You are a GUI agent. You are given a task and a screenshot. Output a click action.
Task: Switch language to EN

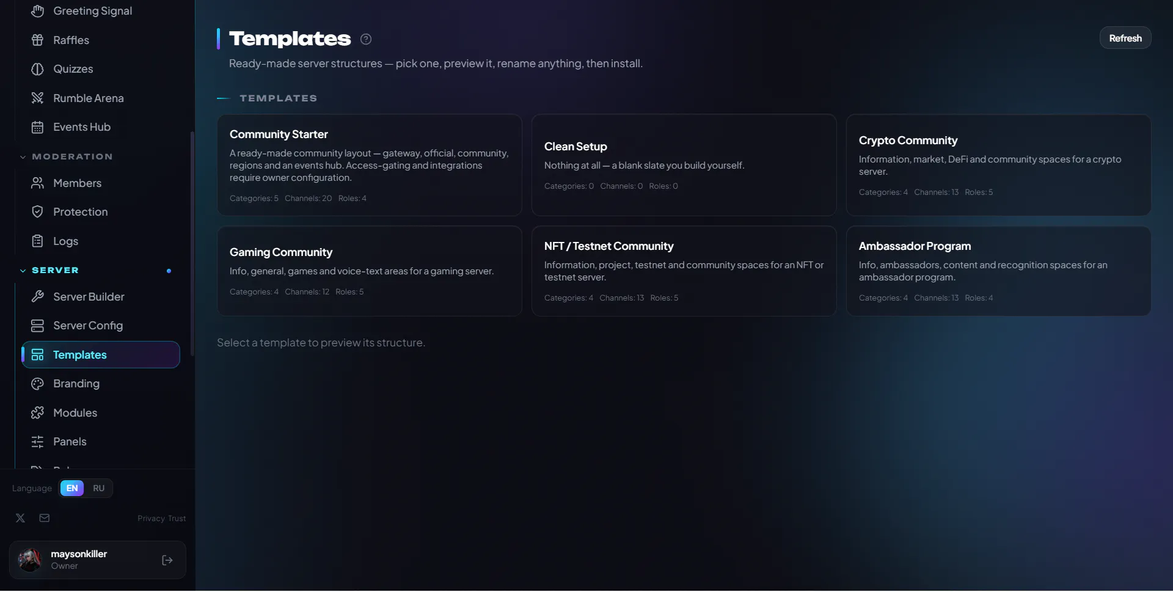click(x=72, y=488)
